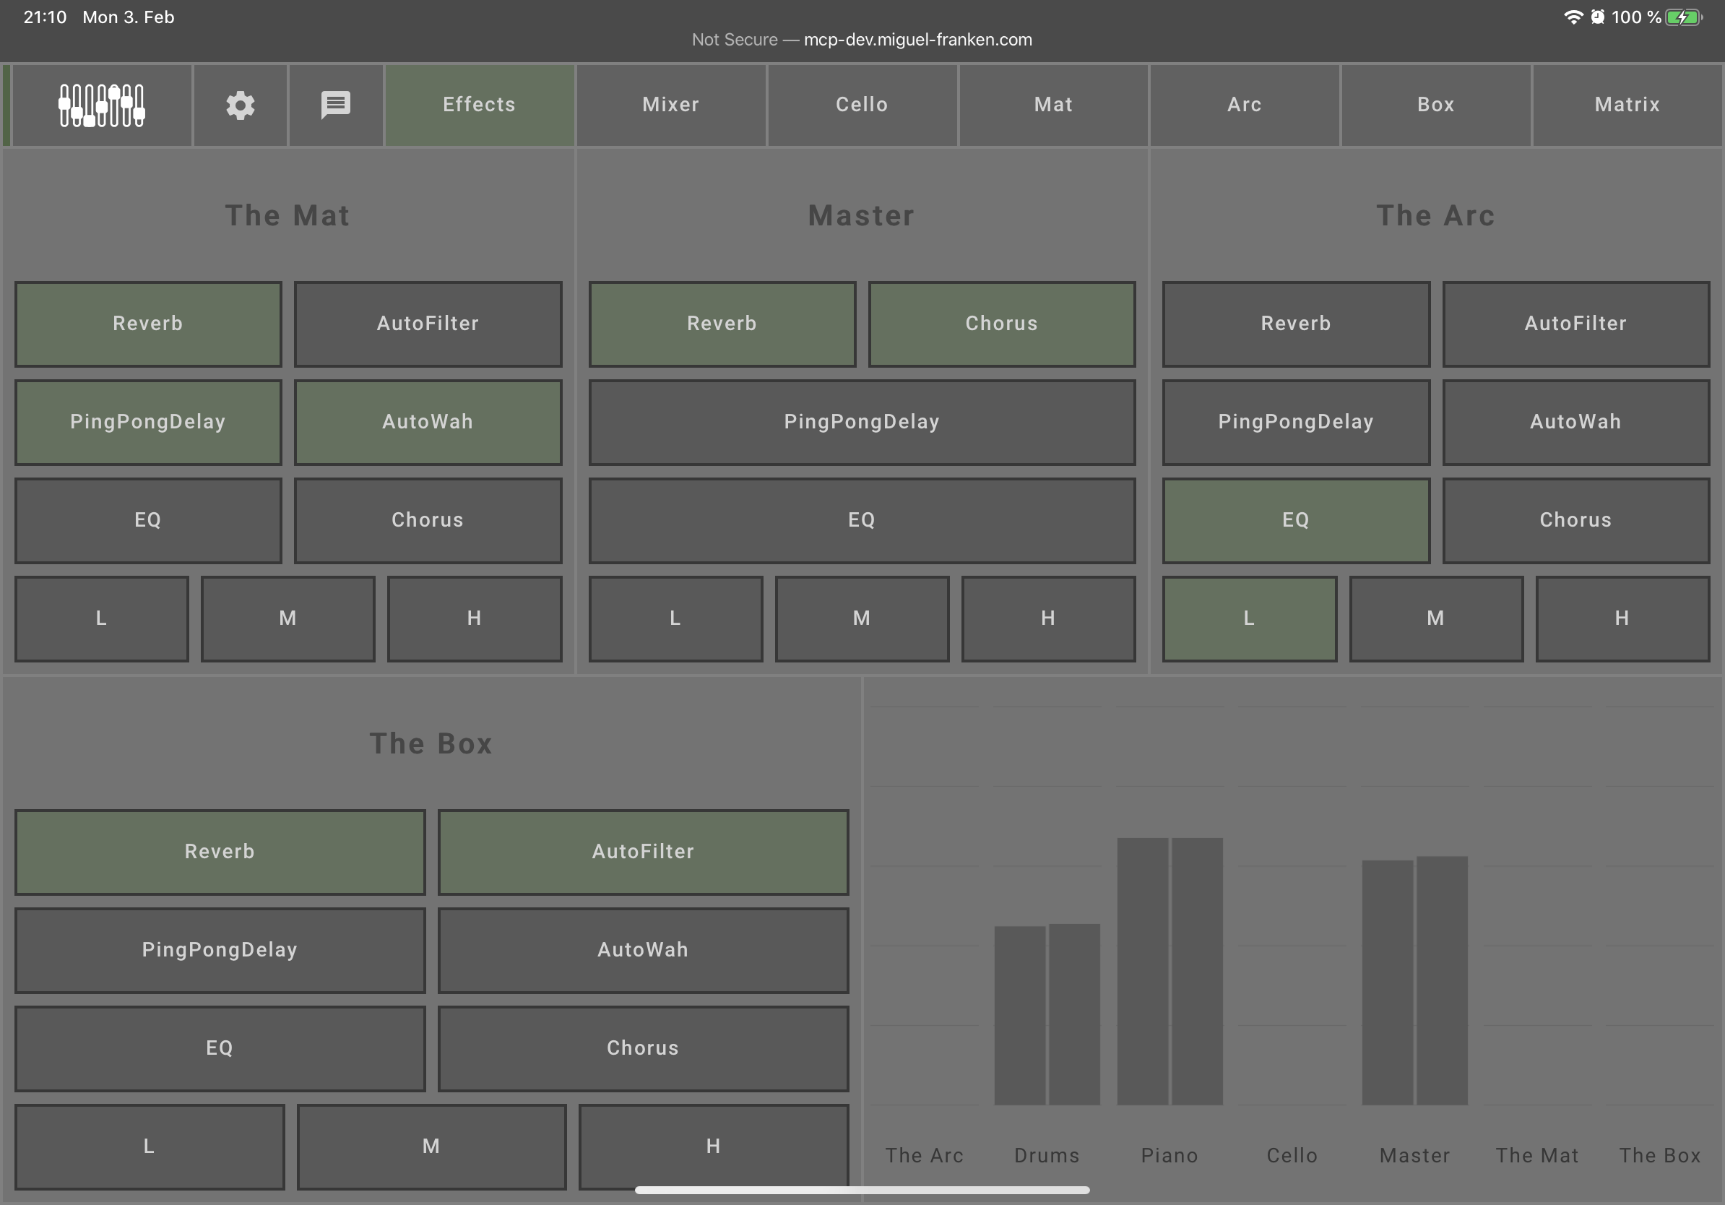Tap the battery icon in status bar
The height and width of the screenshot is (1205, 1725).
click(1683, 17)
